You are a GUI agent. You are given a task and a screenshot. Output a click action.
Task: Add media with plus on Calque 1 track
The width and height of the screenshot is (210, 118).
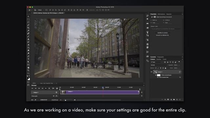[x=142, y=92]
